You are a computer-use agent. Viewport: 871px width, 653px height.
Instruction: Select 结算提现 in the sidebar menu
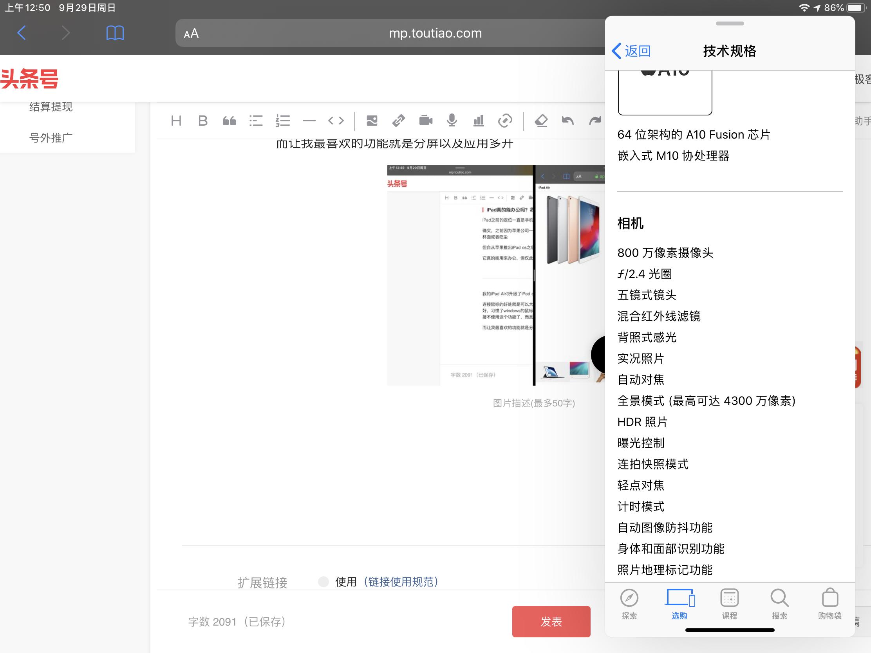(51, 106)
